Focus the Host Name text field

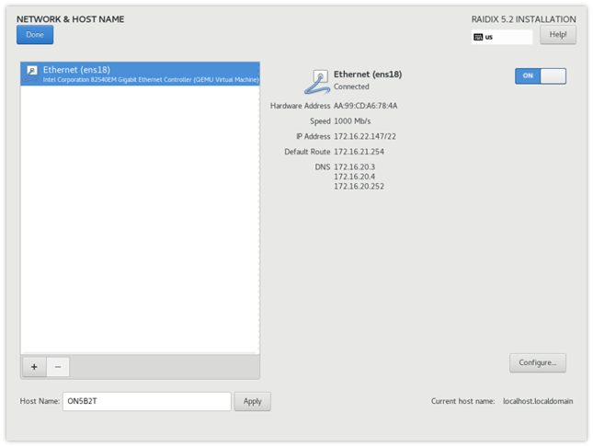pos(147,401)
